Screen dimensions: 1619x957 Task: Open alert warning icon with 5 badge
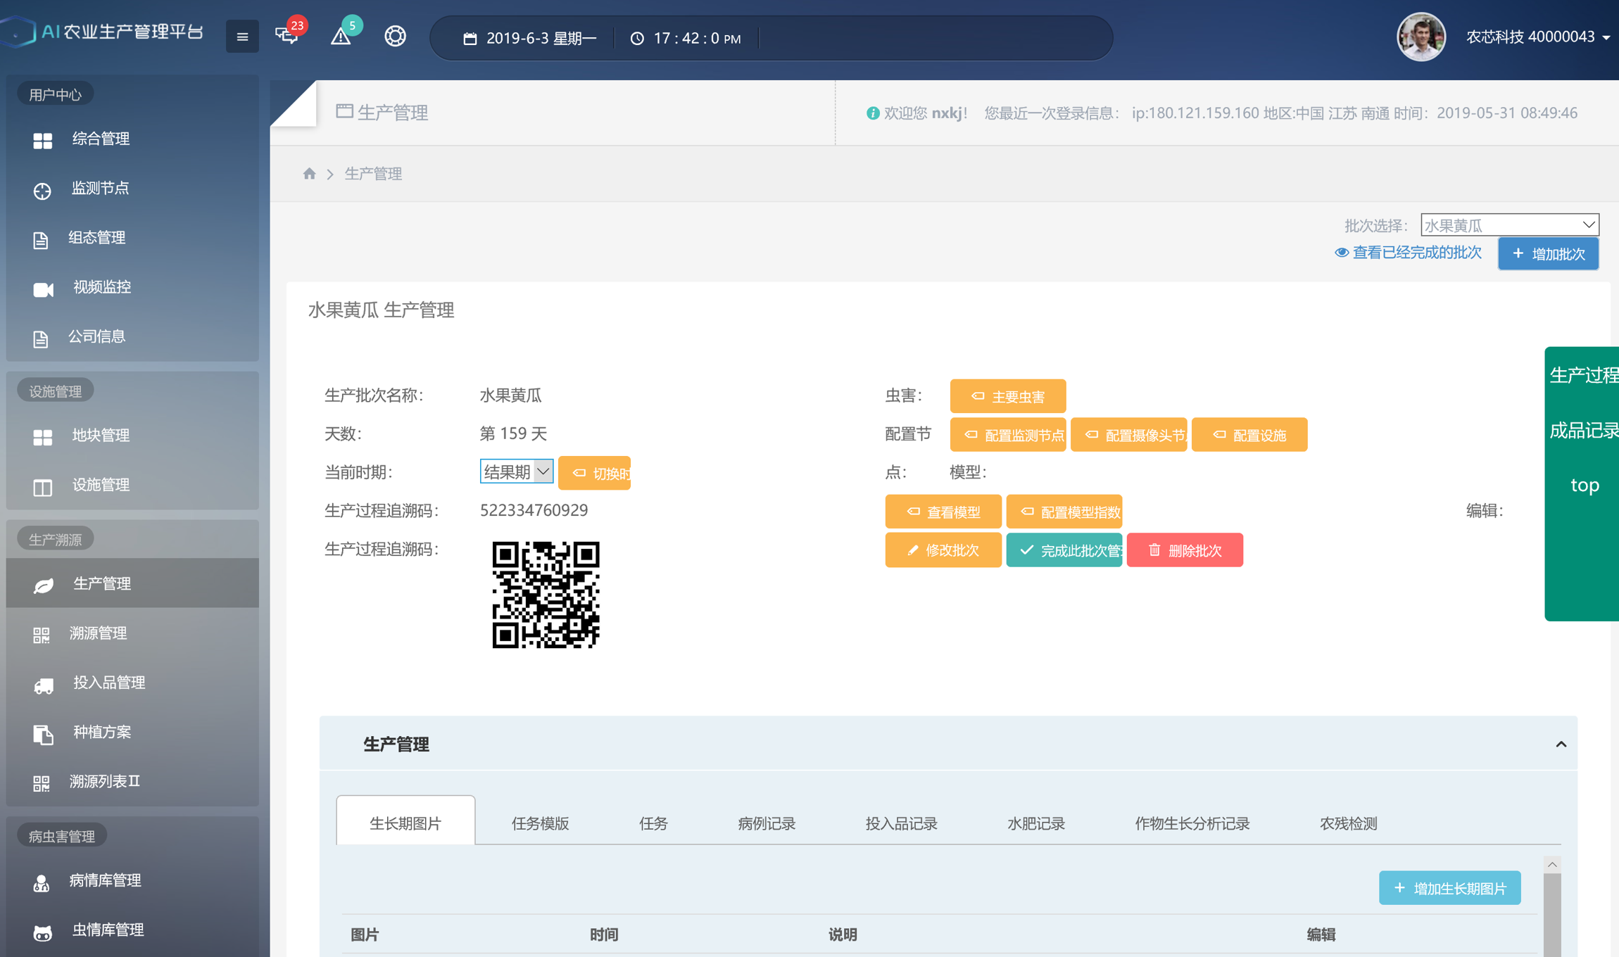pos(341,36)
